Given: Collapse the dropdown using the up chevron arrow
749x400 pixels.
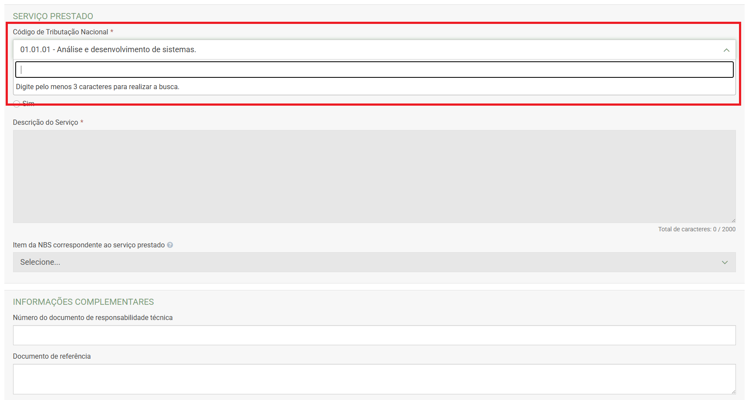Looking at the screenshot, I should click(x=726, y=50).
